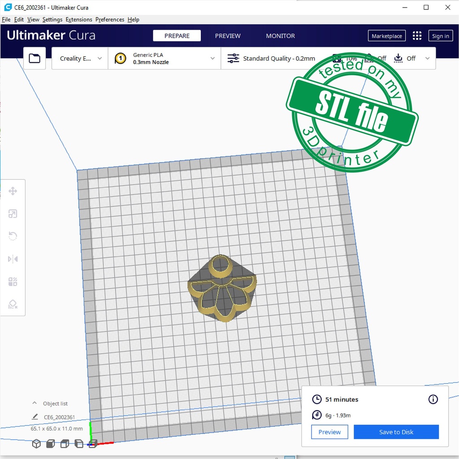
Task: Open the application switcher grid icon
Action: [x=417, y=36]
